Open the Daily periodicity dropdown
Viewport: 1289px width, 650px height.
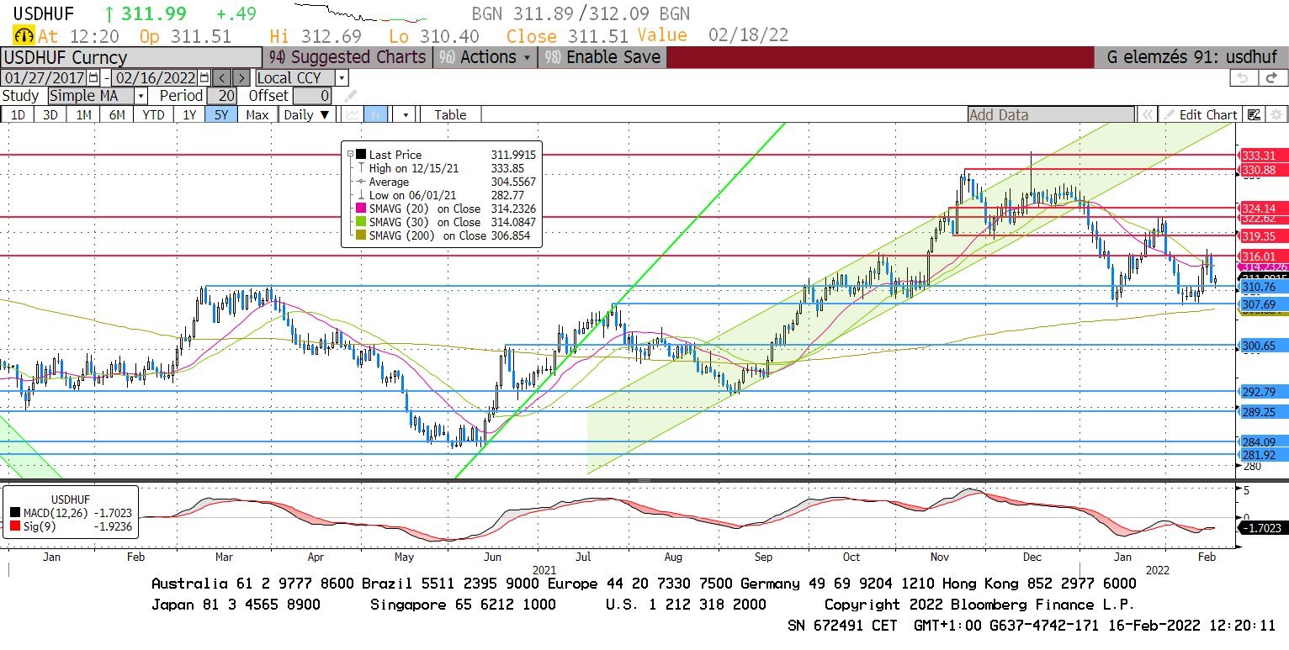tap(305, 114)
